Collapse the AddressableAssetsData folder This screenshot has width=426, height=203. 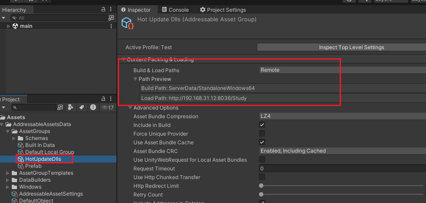[3, 124]
